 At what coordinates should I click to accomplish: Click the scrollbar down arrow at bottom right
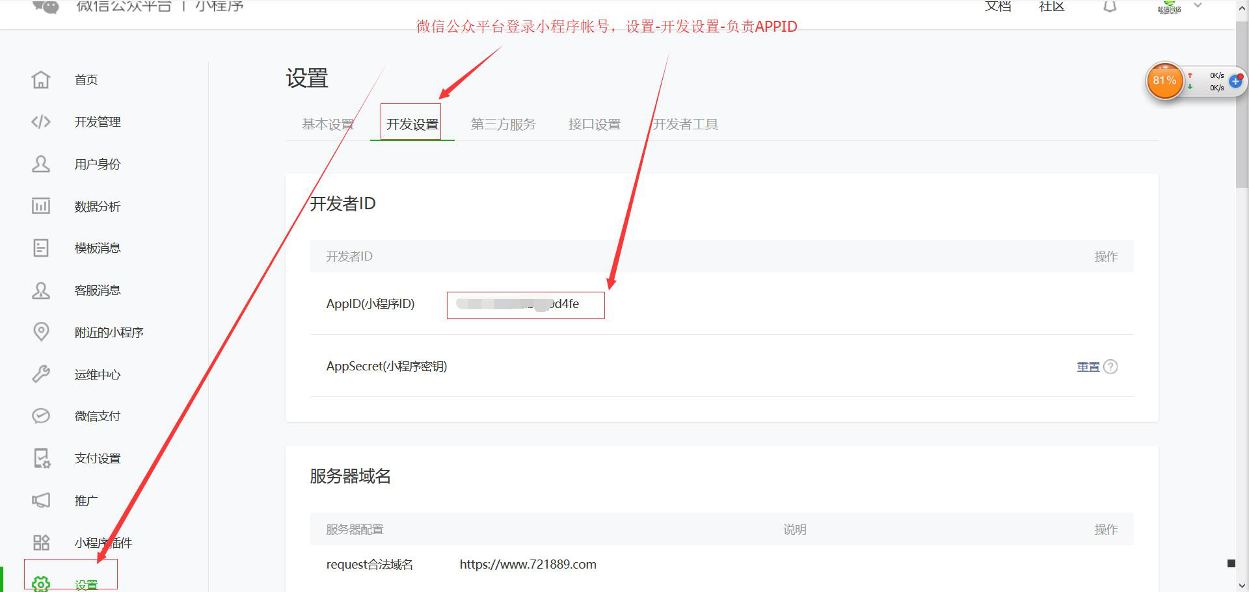click(1242, 586)
